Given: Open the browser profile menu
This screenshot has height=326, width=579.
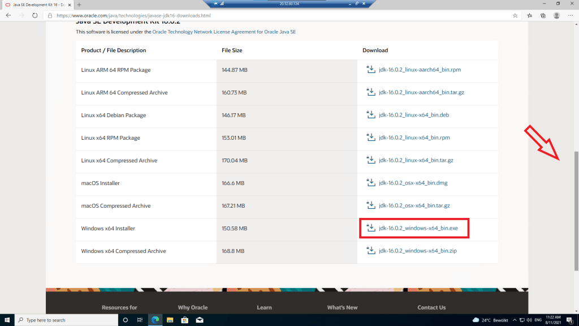Looking at the screenshot, I should pos(556,15).
